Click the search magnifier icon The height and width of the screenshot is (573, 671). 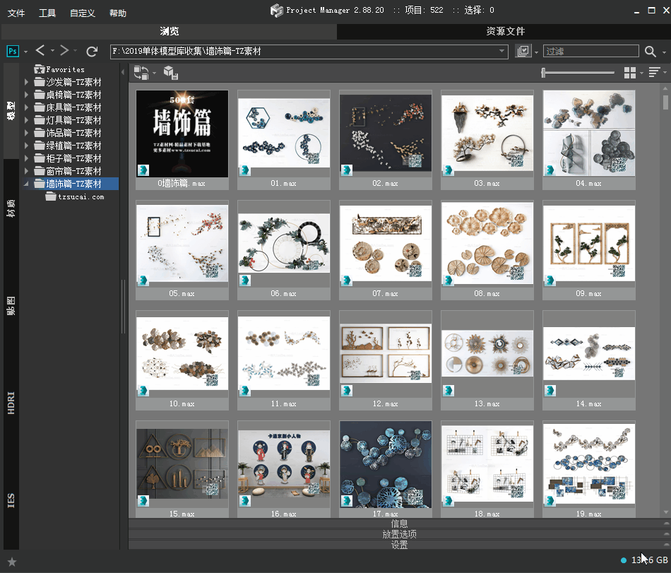coord(650,51)
